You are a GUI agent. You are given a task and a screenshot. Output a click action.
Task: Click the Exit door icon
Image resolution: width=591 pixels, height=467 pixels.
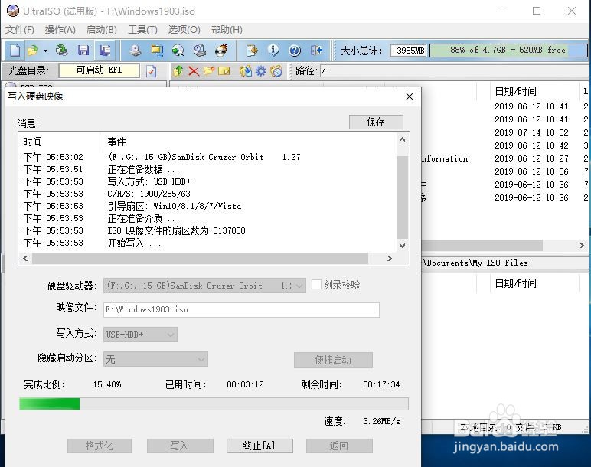coord(317,50)
